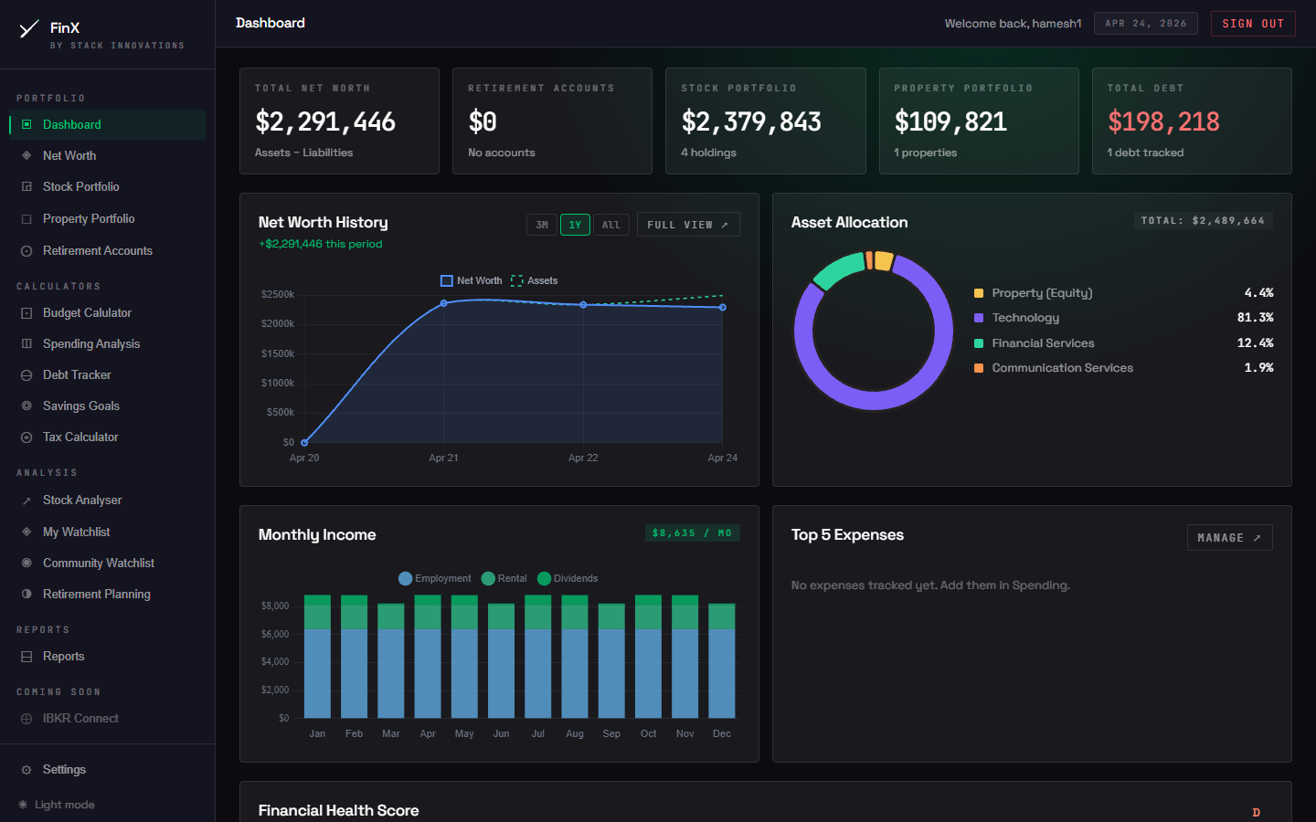Click the Reports sidebar icon
The width and height of the screenshot is (1316, 822).
pyautogui.click(x=27, y=656)
